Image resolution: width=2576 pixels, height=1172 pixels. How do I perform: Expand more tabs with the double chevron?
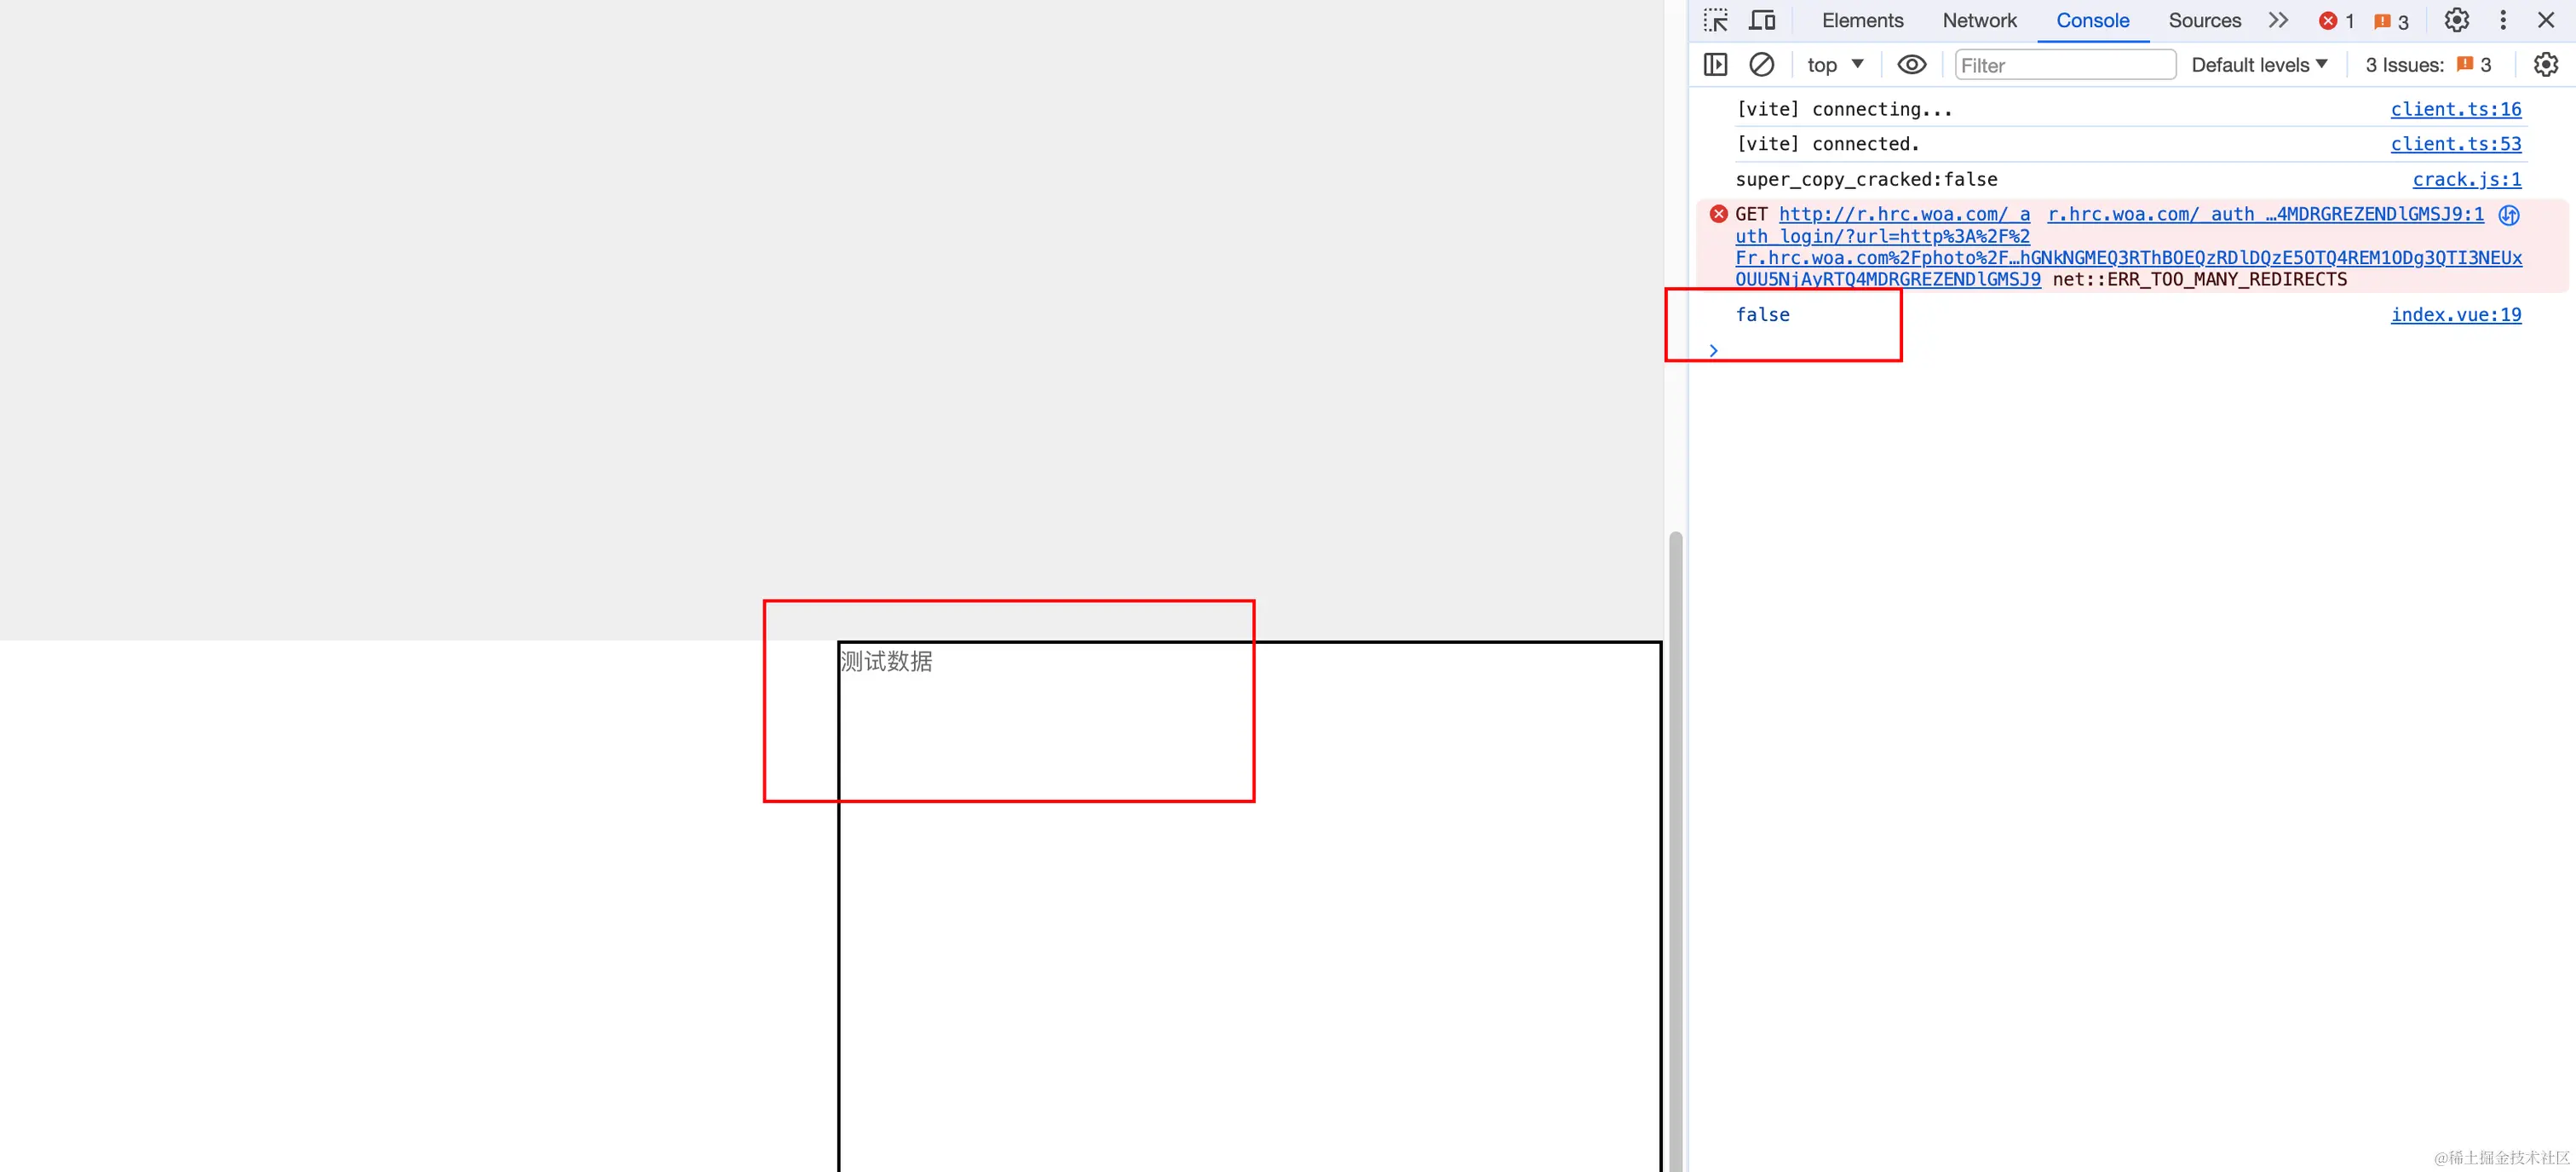point(2278,20)
